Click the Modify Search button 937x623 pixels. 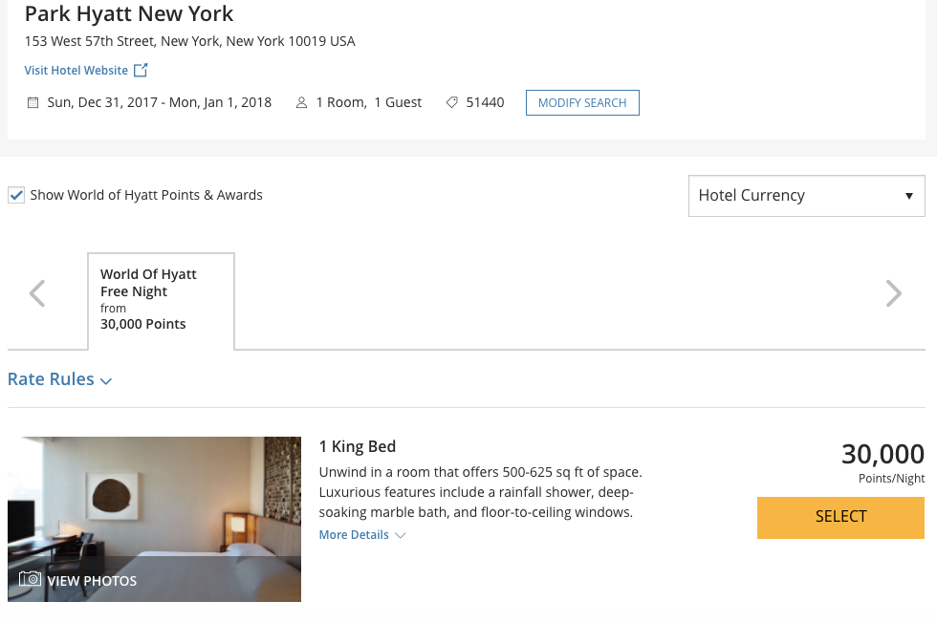click(x=582, y=103)
